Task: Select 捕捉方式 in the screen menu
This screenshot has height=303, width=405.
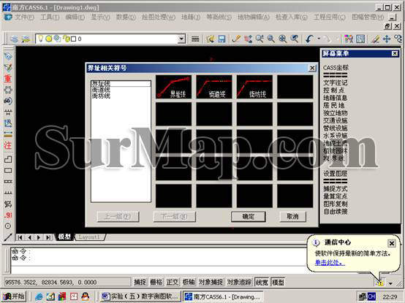Action: (x=336, y=189)
